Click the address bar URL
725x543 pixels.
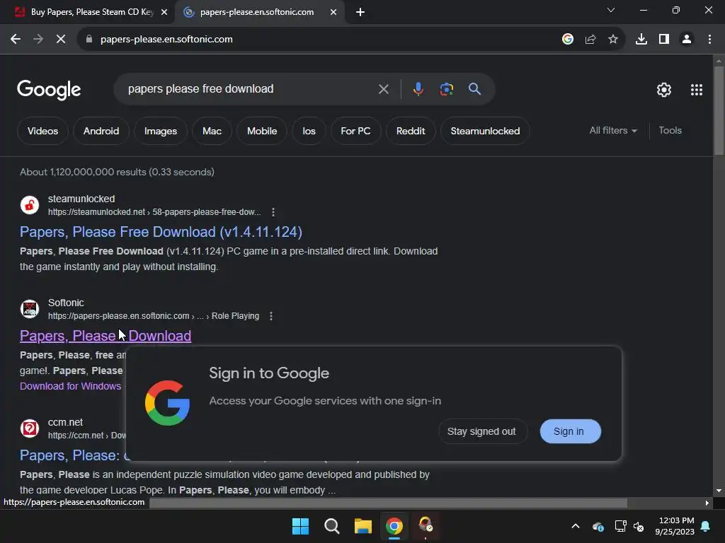[x=166, y=40]
